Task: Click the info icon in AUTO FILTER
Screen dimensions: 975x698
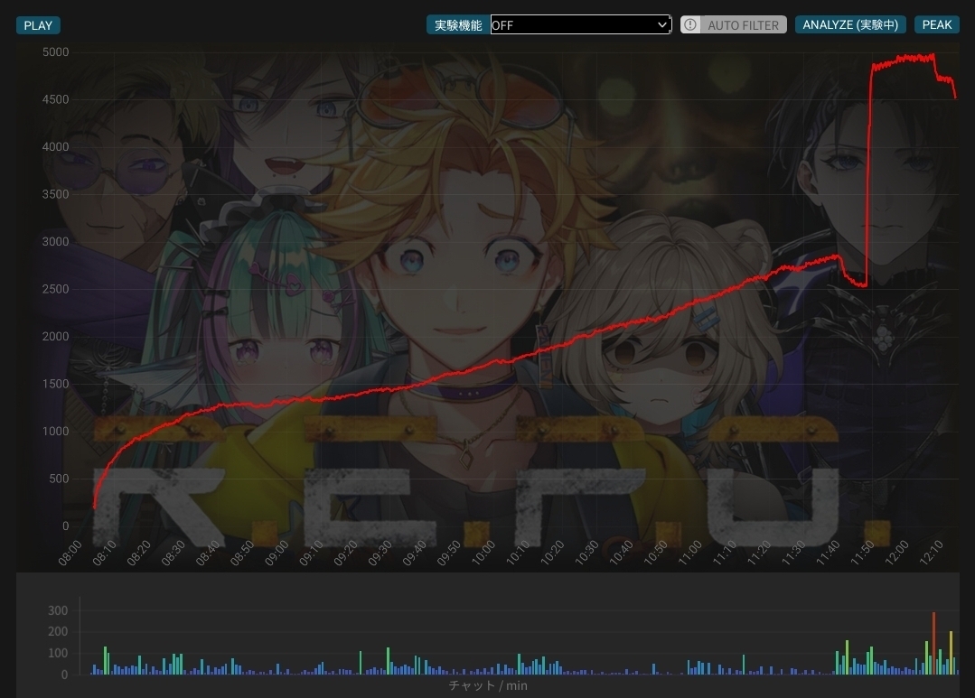Action: point(690,25)
